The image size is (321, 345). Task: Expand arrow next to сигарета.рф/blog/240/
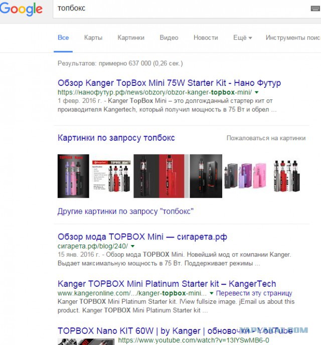[x=132, y=246]
